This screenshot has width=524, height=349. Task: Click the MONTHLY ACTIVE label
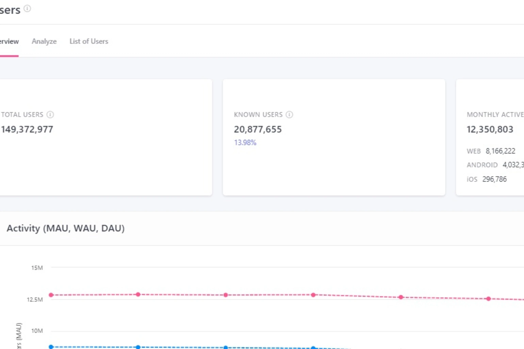[495, 115]
